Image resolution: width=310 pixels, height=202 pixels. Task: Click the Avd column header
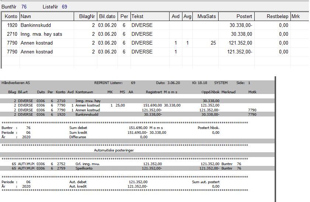pos(175,17)
